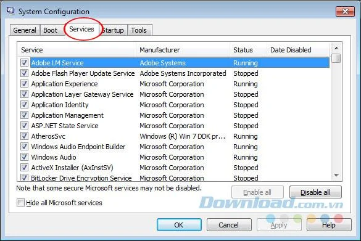Close the System Configuration window
The image size is (361, 241).
click(345, 11)
